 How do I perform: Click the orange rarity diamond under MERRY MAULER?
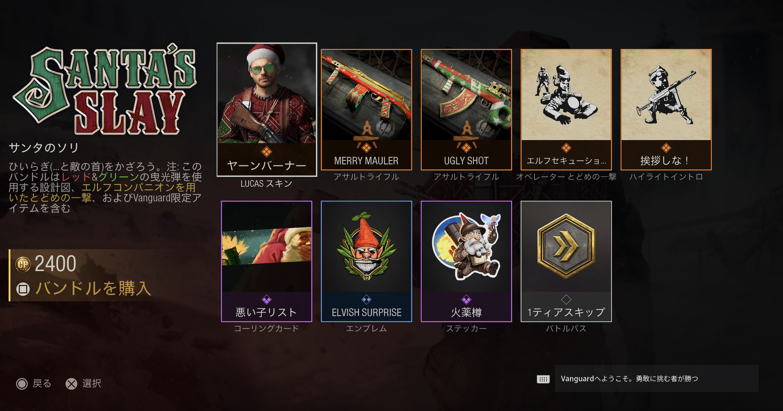366,148
